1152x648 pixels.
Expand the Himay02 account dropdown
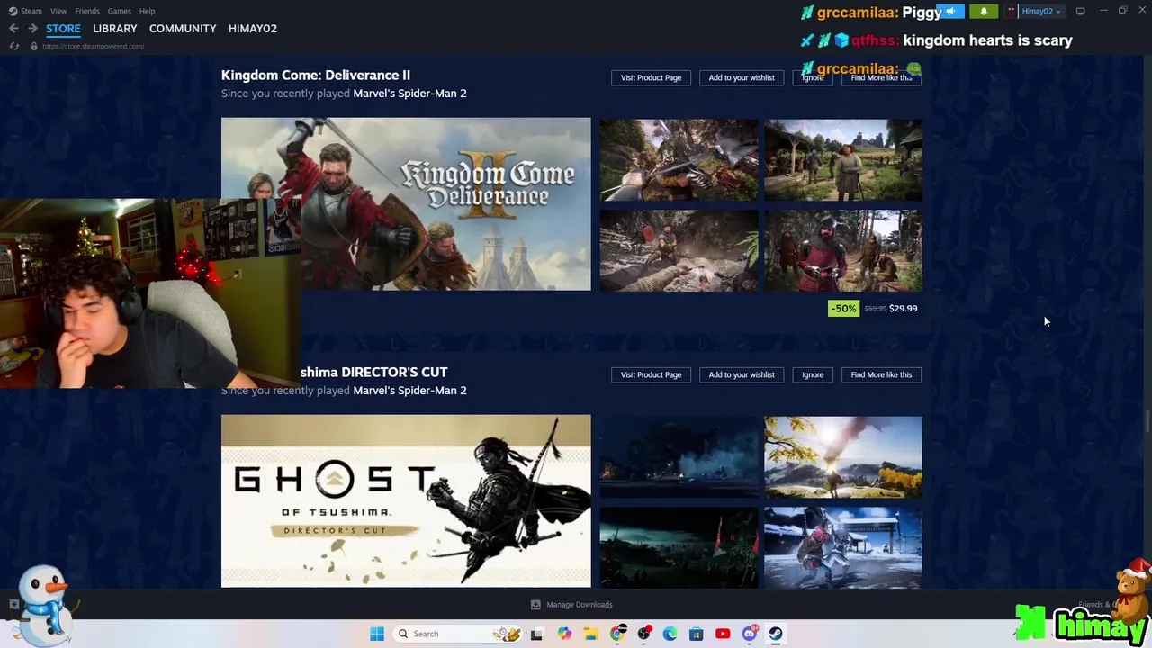point(1041,11)
